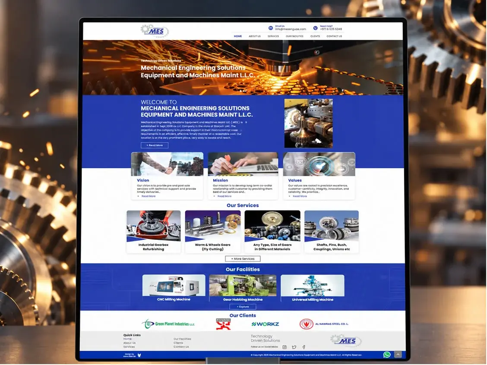Open the Instagram social media icon
This screenshot has width=487, height=365.
(x=285, y=347)
